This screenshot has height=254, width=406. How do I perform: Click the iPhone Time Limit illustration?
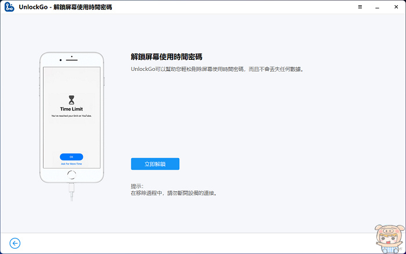(x=72, y=127)
